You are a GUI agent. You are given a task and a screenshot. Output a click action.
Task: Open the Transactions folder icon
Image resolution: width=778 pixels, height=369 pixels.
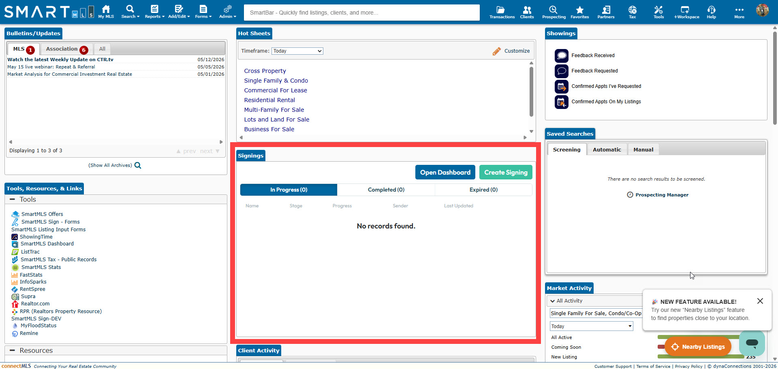502,12
